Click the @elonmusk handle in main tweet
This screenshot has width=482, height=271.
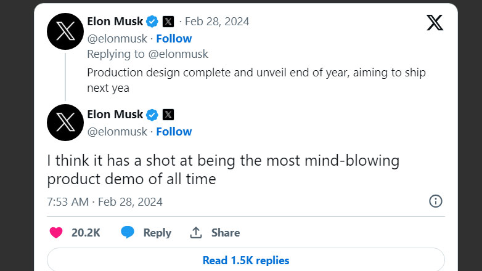click(x=117, y=131)
